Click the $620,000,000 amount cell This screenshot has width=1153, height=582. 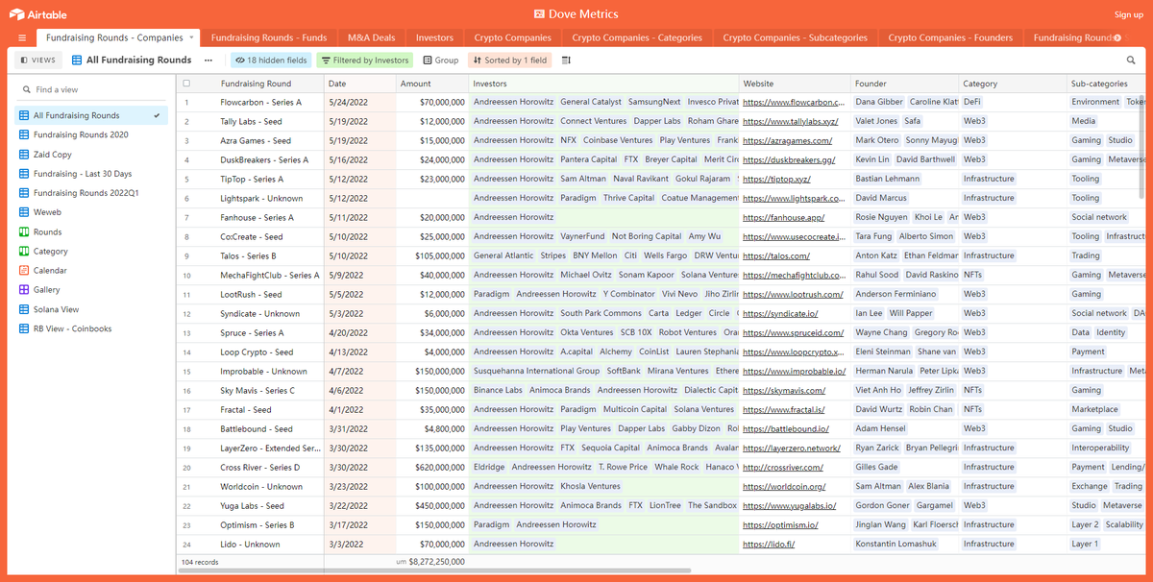(432, 467)
